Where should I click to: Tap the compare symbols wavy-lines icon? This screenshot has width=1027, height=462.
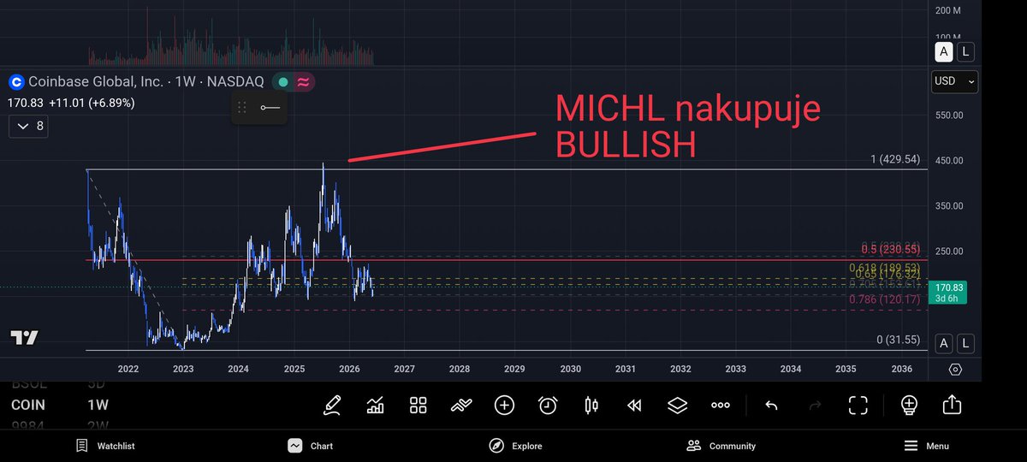pos(462,405)
